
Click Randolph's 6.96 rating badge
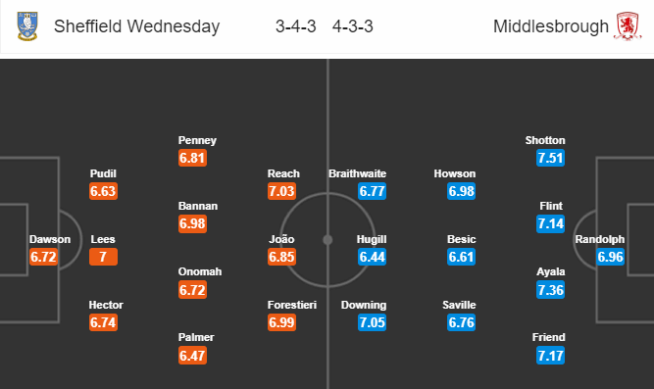coord(610,257)
